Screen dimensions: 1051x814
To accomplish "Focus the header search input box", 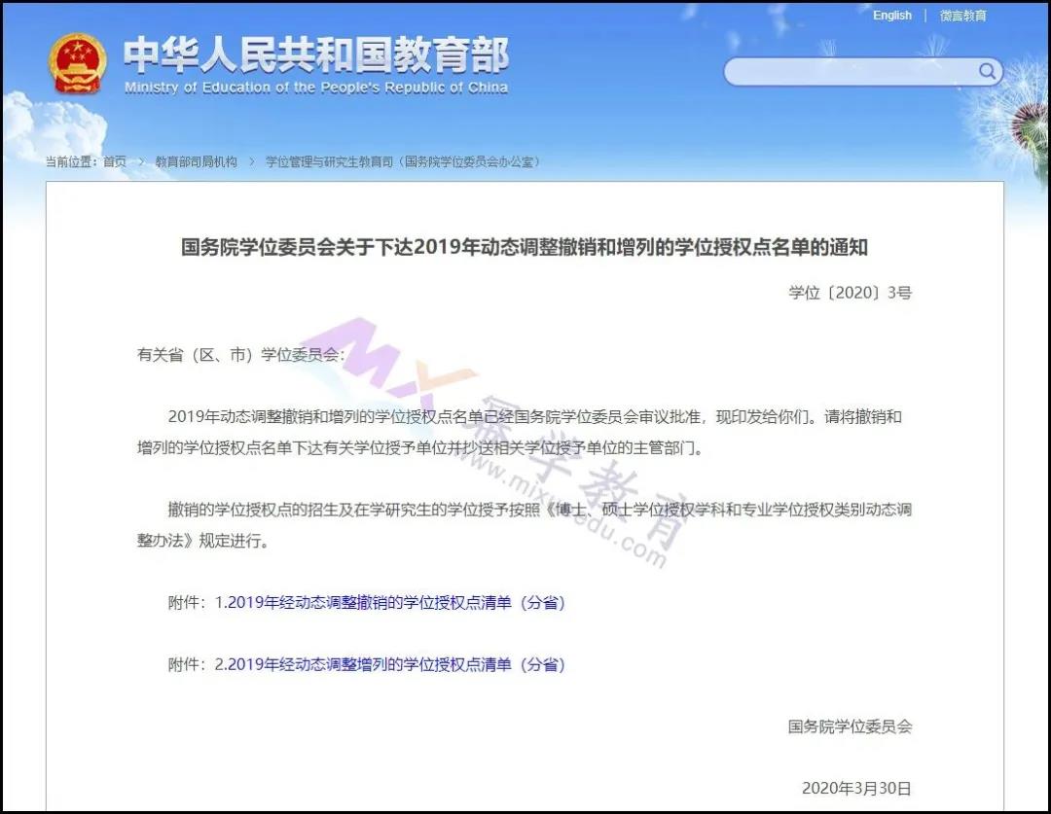I will click(x=852, y=71).
